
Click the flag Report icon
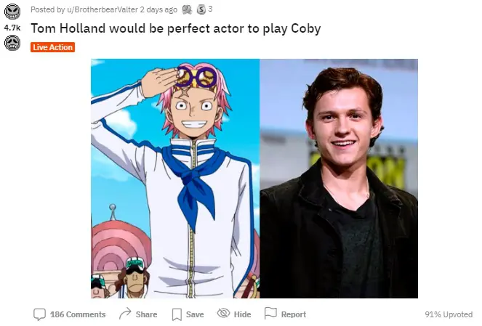(x=270, y=313)
